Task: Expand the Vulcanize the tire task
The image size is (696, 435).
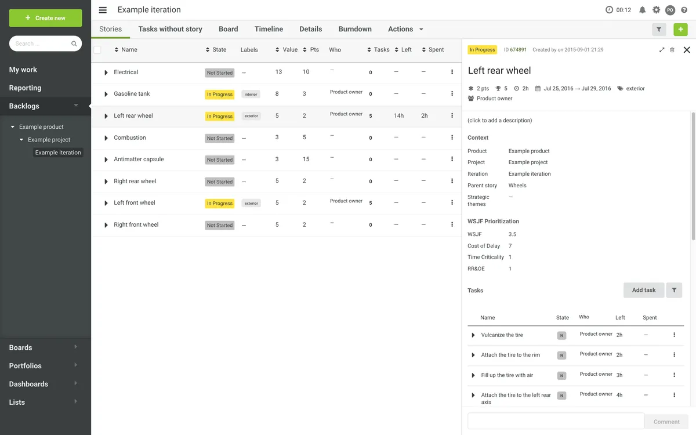Action: coord(473,335)
